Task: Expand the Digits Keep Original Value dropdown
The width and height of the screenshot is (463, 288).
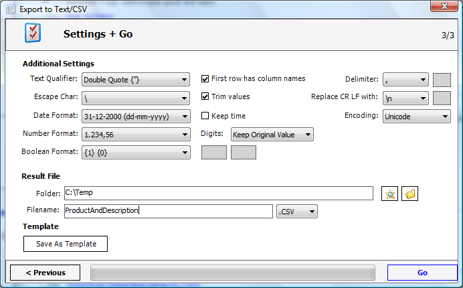Action: click(x=272, y=135)
